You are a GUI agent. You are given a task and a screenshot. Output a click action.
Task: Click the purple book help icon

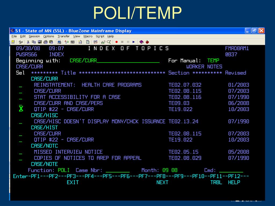[142, 42]
